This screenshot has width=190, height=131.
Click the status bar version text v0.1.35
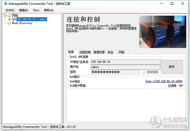[x=71, y=127]
